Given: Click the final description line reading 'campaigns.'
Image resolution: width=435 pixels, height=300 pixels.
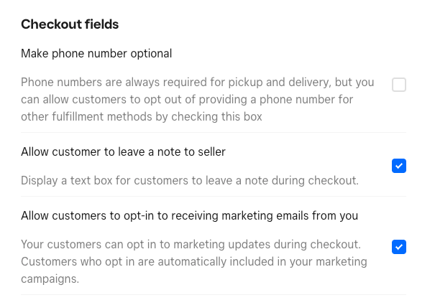Looking at the screenshot, I should point(50,278).
